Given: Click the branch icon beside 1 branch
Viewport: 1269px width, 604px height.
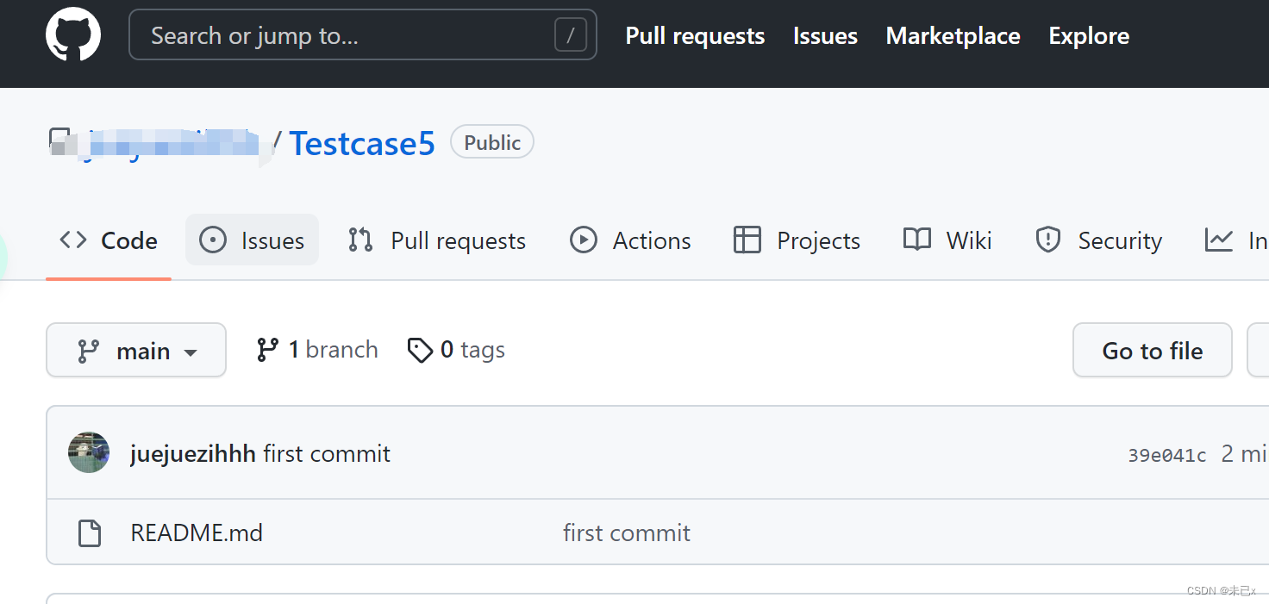Looking at the screenshot, I should coord(267,350).
